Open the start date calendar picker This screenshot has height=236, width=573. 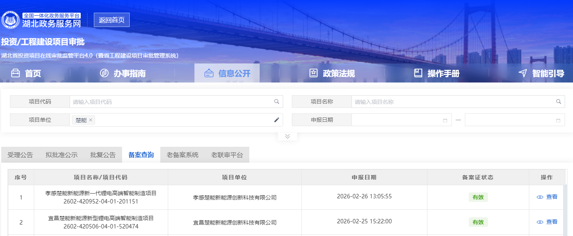tap(445, 120)
